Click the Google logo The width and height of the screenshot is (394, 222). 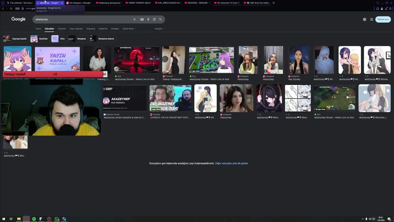(x=18, y=19)
